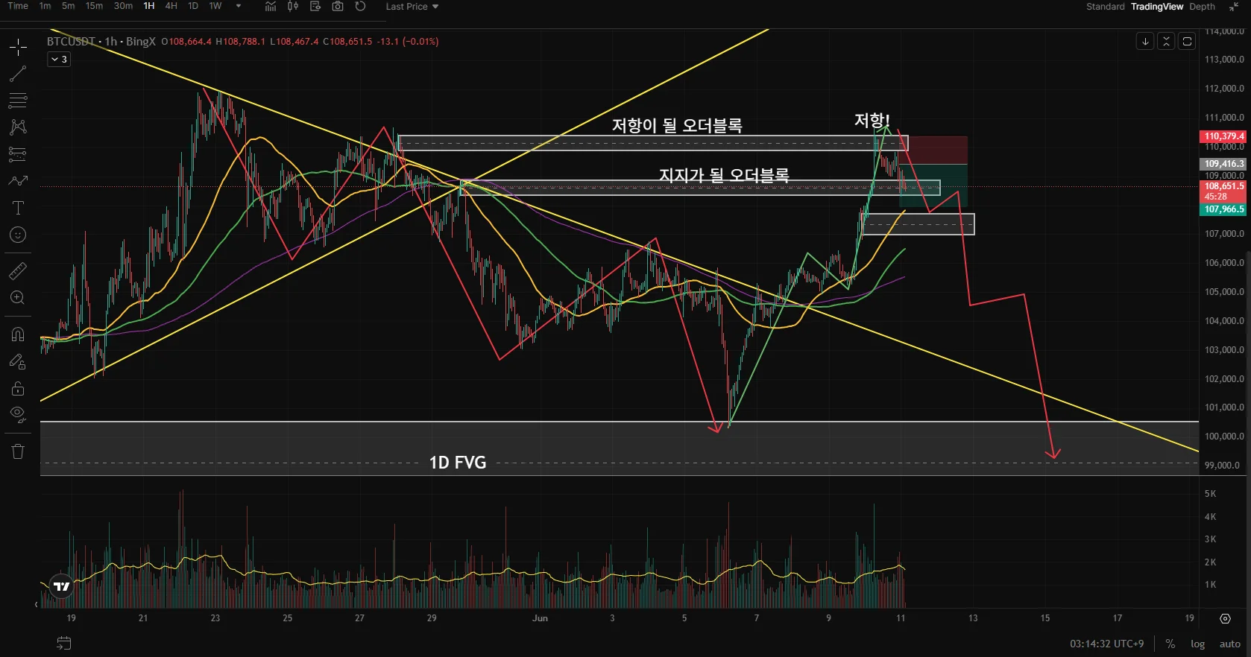This screenshot has width=1251, height=657.
Task: Delete drawings with the trash icon
Action: (18, 451)
